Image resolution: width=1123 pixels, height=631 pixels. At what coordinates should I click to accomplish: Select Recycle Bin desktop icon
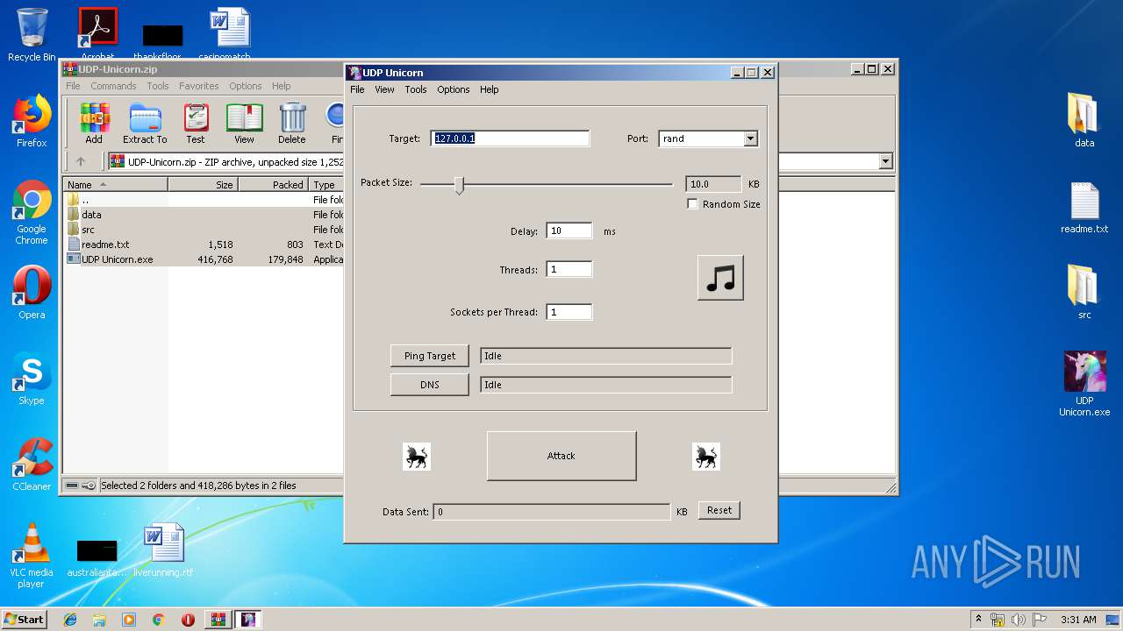32,35
